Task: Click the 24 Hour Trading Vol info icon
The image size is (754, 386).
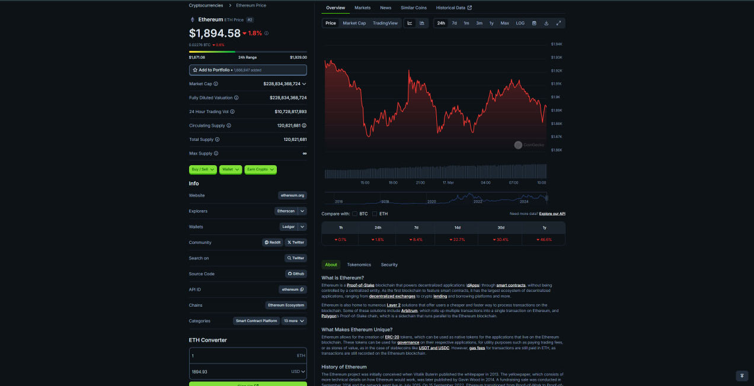Action: click(x=232, y=111)
